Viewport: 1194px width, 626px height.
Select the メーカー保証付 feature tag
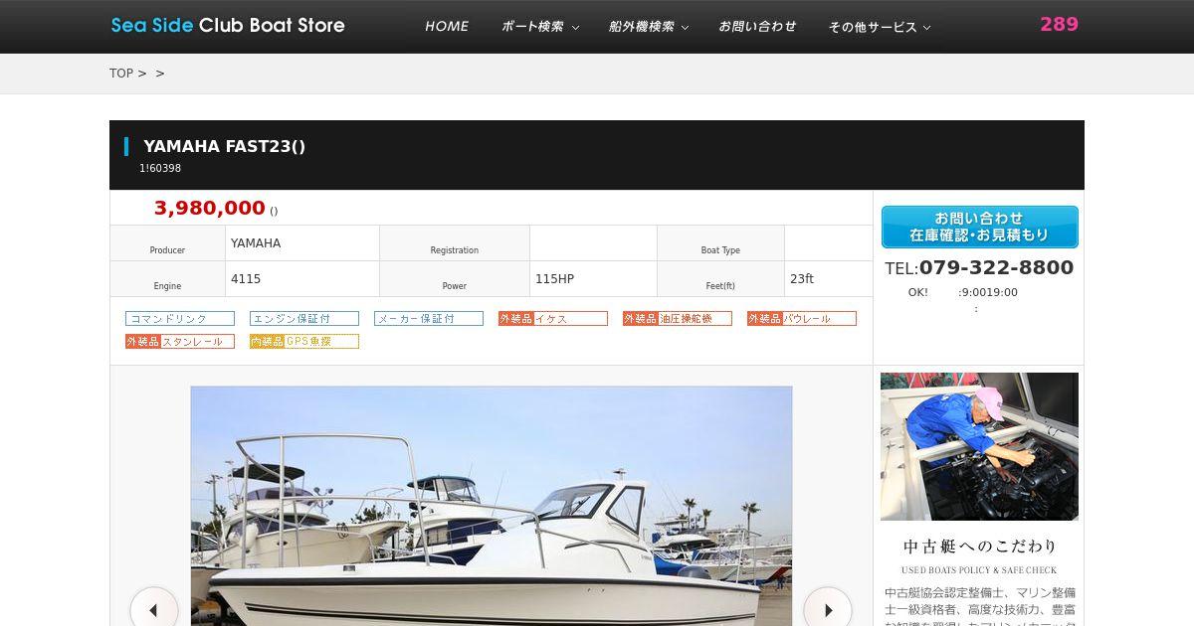[429, 319]
